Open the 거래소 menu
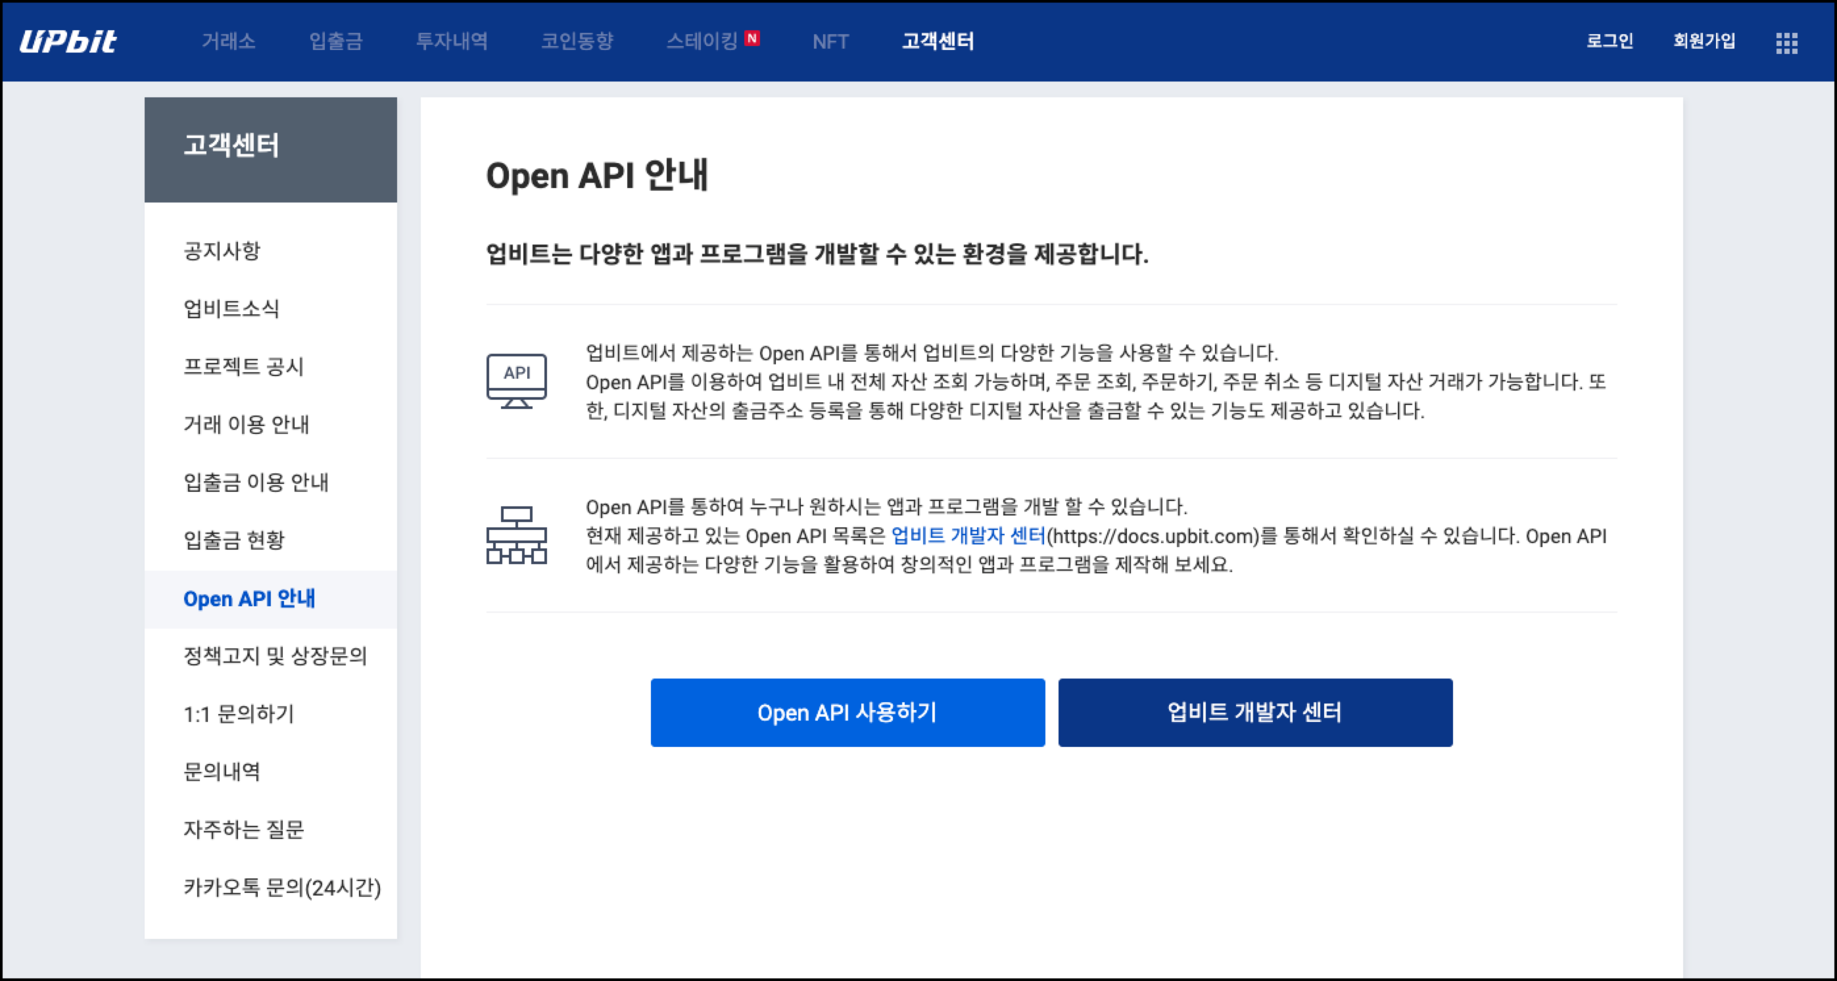The image size is (1837, 981). click(228, 41)
